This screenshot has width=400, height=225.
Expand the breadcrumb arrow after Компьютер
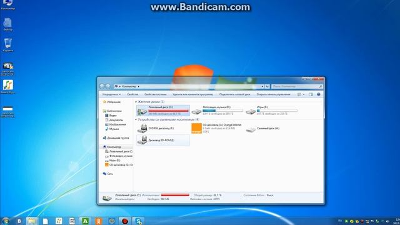(139, 86)
